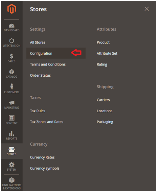Open Attribute Set under Attributes
Viewport: 157px width, 192px height.
click(x=107, y=53)
